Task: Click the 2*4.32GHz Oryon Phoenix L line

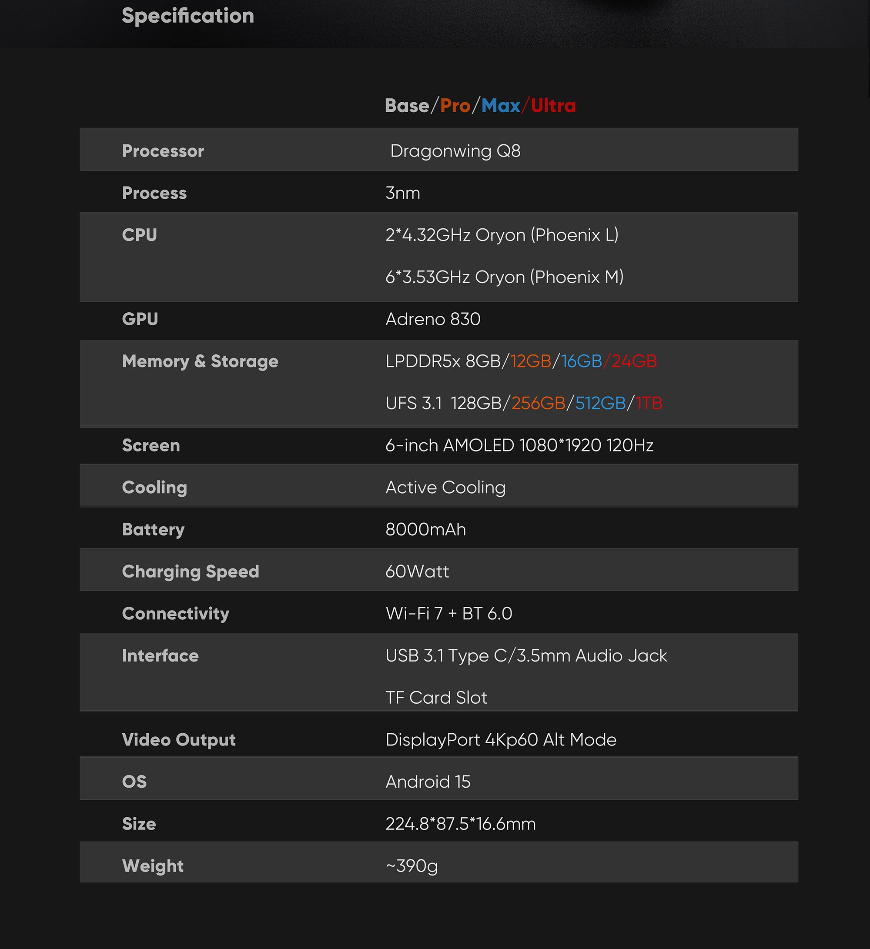Action: (502, 235)
